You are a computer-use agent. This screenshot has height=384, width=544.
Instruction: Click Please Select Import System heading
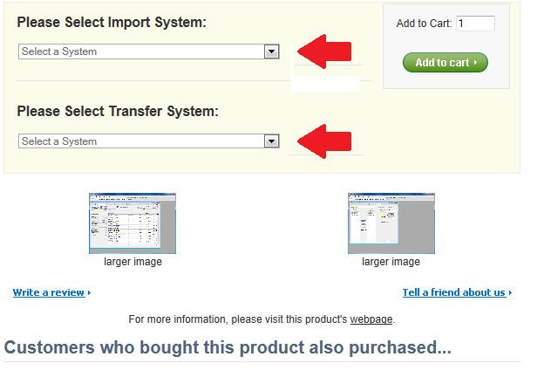[x=112, y=22]
